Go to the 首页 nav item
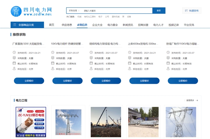This screenshot has height=139, width=210. 51,25
